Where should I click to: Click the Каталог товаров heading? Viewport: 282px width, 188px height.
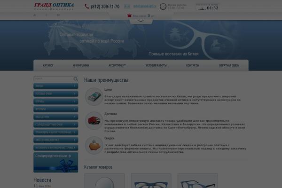[98, 167]
